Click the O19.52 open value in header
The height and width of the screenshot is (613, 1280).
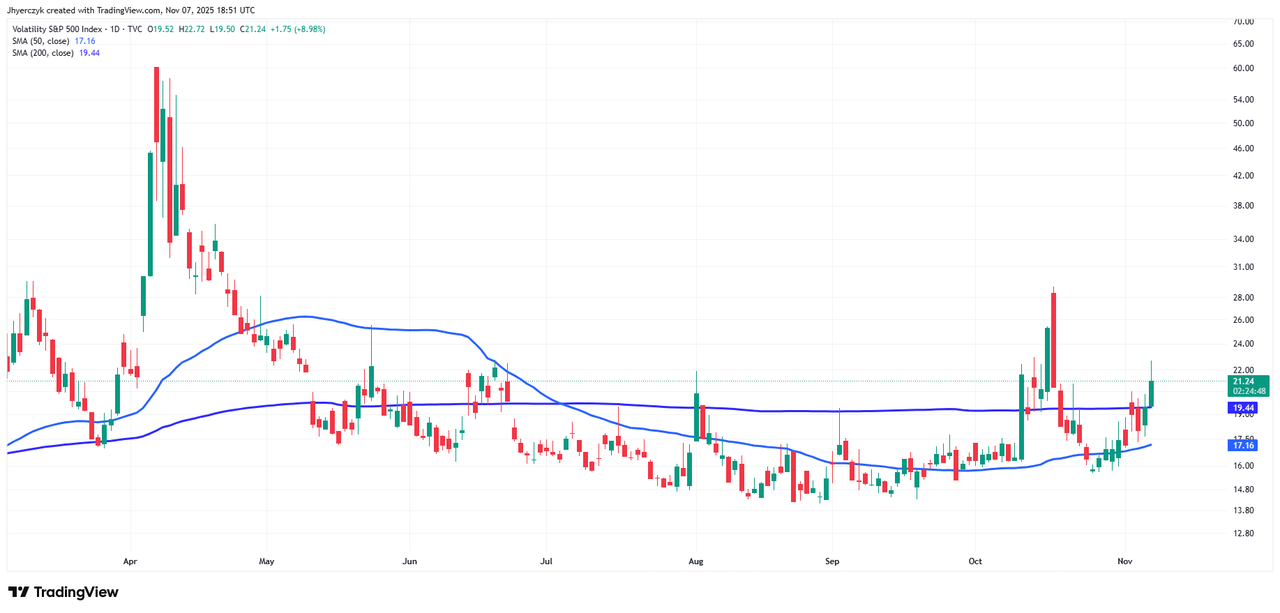(160, 29)
